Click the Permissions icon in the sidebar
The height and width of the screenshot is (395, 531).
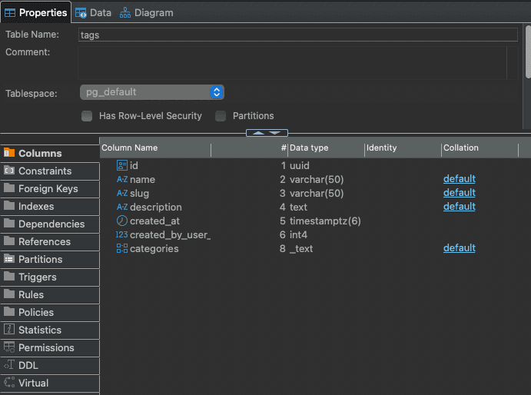pos(10,347)
